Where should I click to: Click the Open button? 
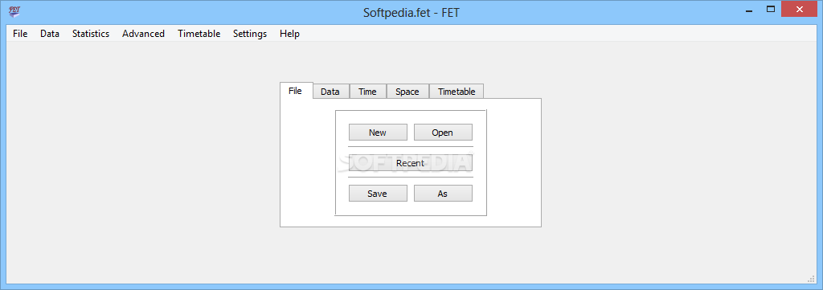[x=443, y=133]
